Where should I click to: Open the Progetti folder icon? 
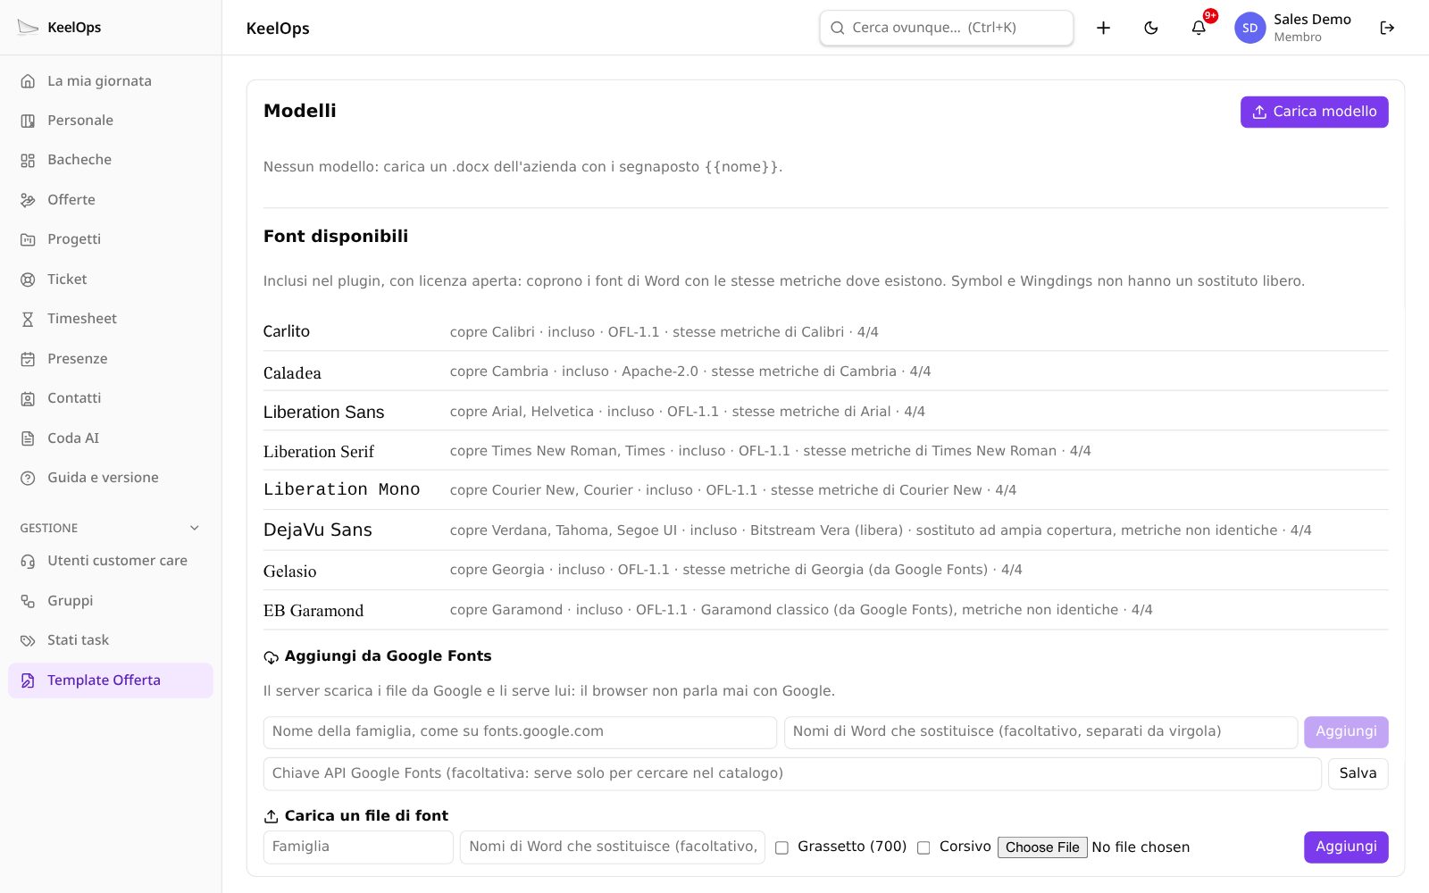point(28,239)
